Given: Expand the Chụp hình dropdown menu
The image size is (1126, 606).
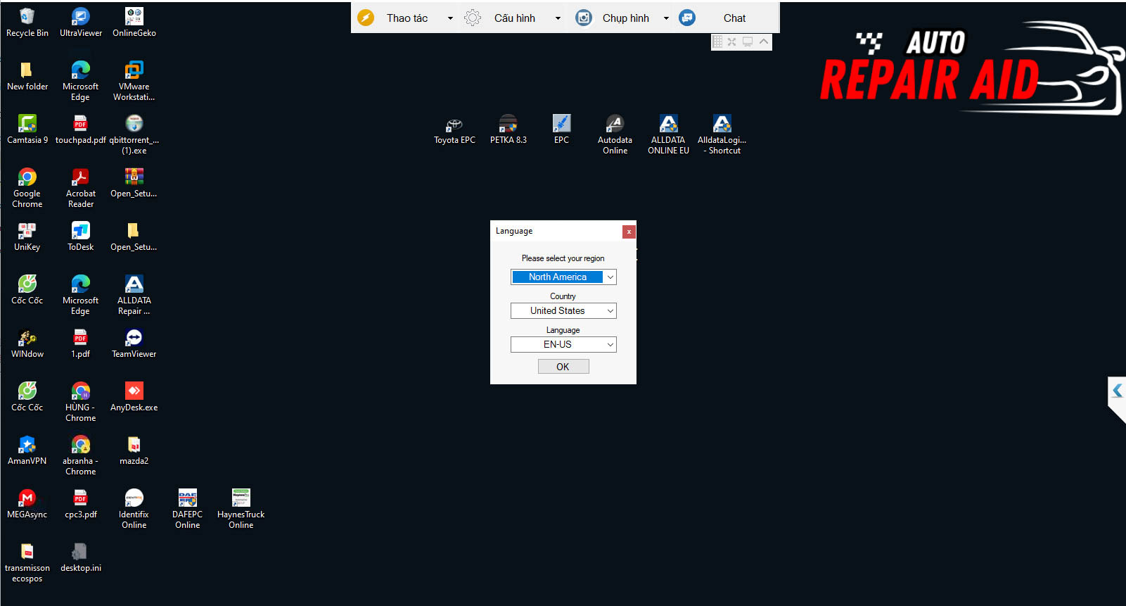Looking at the screenshot, I should click(x=666, y=18).
